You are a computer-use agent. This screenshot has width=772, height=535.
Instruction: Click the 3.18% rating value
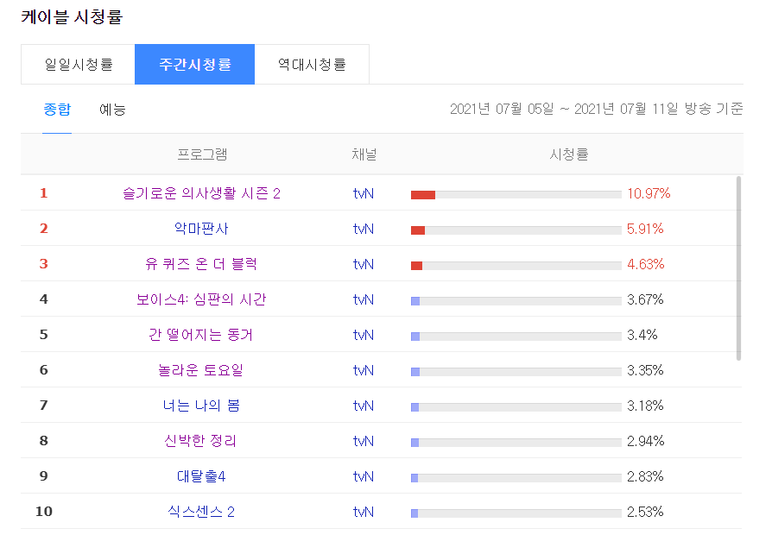coord(645,406)
